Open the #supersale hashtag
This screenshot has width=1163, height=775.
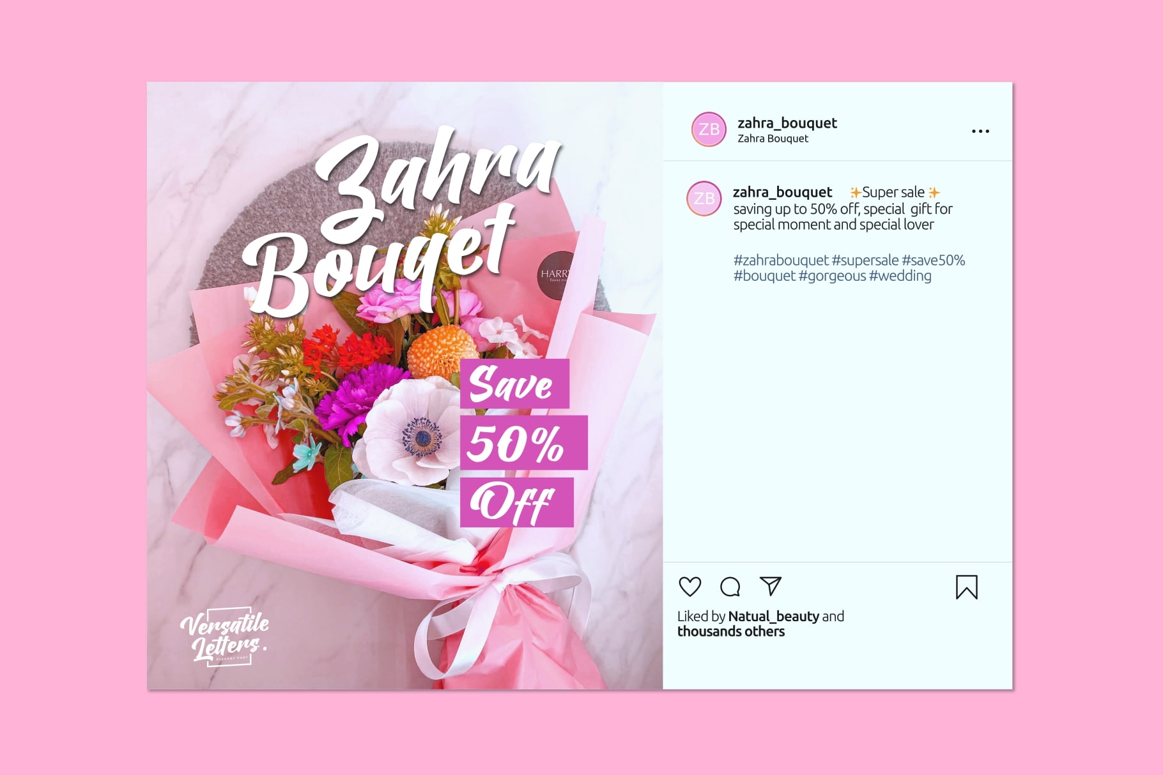865,260
